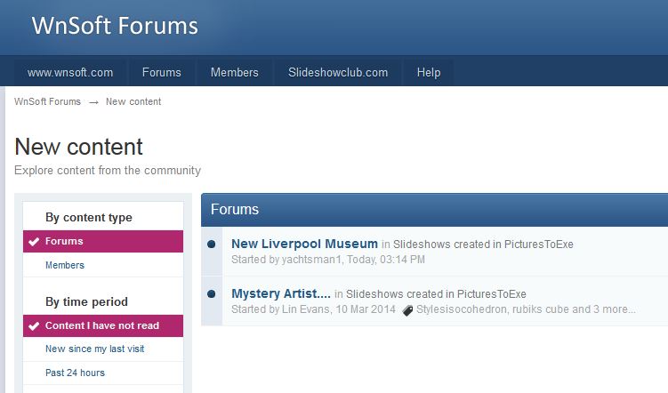The height and width of the screenshot is (393, 668).
Task: Click the unread dot beside New Liverpool Museum
Action: (x=212, y=244)
